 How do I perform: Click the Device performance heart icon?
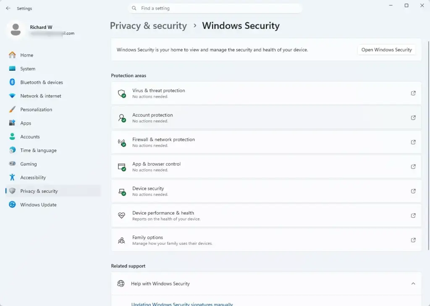point(121,215)
